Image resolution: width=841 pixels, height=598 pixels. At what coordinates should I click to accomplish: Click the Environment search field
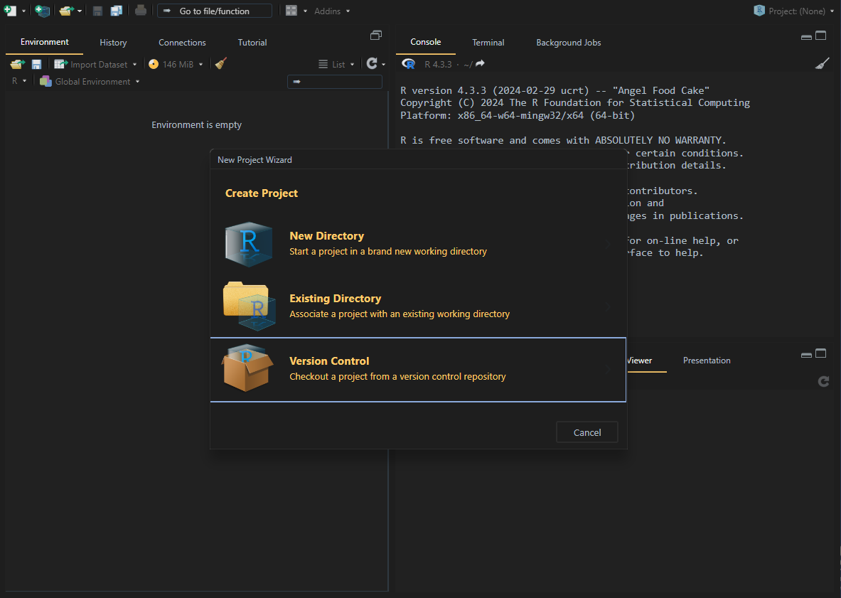tap(335, 82)
